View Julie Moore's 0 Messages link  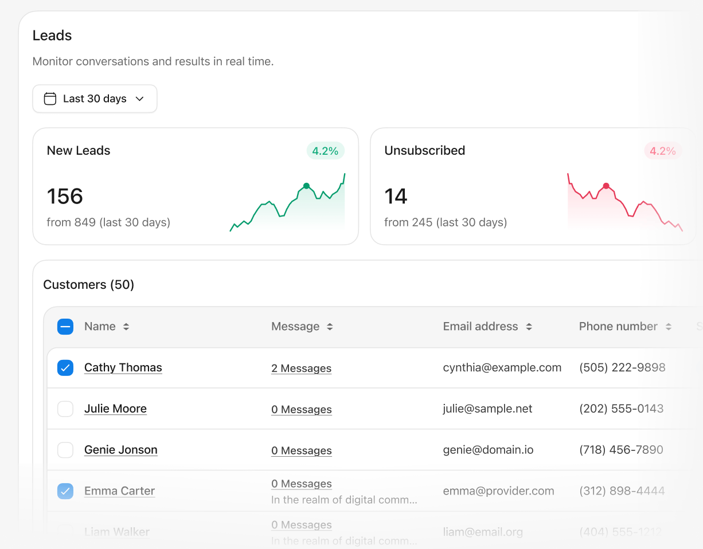pos(302,410)
